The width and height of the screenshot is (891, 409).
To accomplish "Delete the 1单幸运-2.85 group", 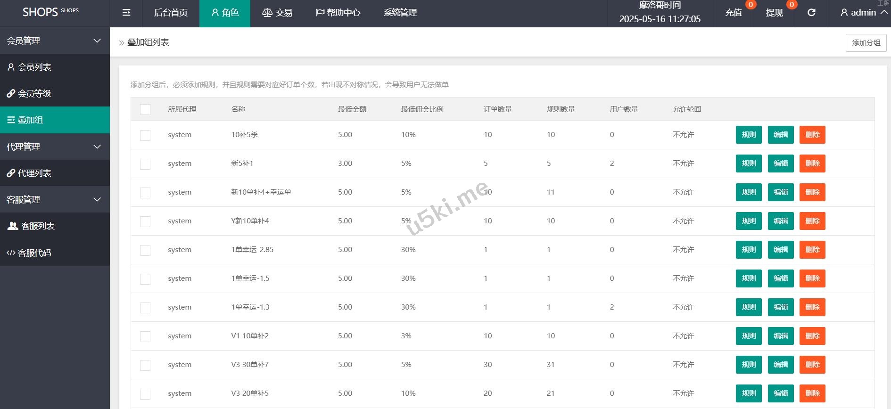I will [812, 250].
